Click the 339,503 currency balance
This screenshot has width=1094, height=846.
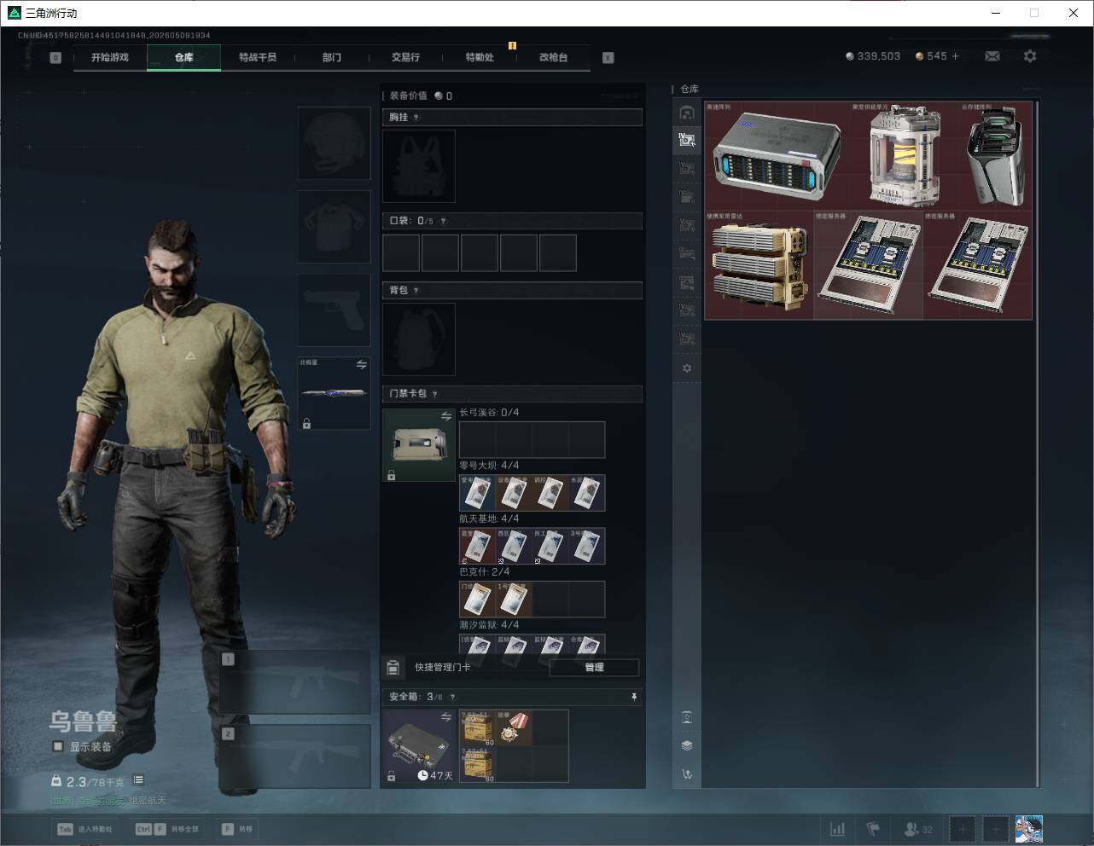click(873, 56)
